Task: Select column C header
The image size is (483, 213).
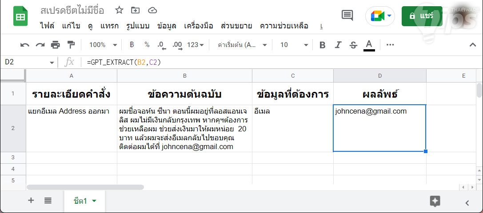Action: pos(293,76)
